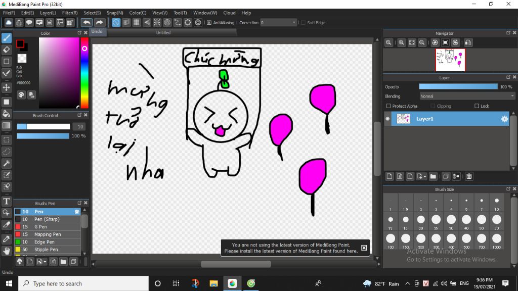Enable the Protect Alpha checkbox
The width and height of the screenshot is (518, 291).
point(388,106)
